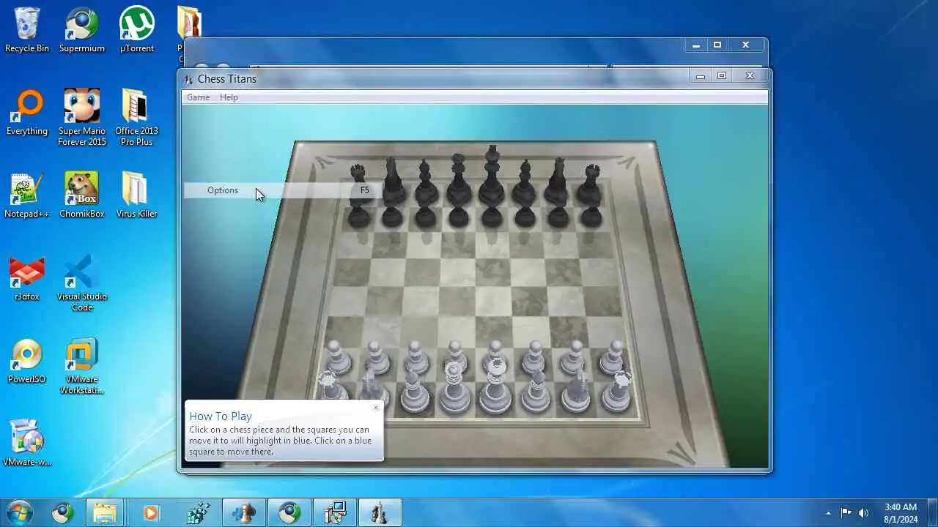The image size is (938, 527).
Task: Select the white queen
Action: click(x=454, y=388)
